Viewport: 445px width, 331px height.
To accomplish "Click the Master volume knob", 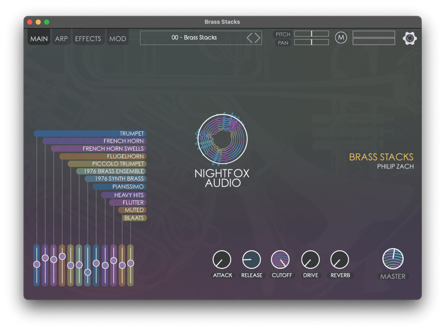I will pyautogui.click(x=393, y=259).
